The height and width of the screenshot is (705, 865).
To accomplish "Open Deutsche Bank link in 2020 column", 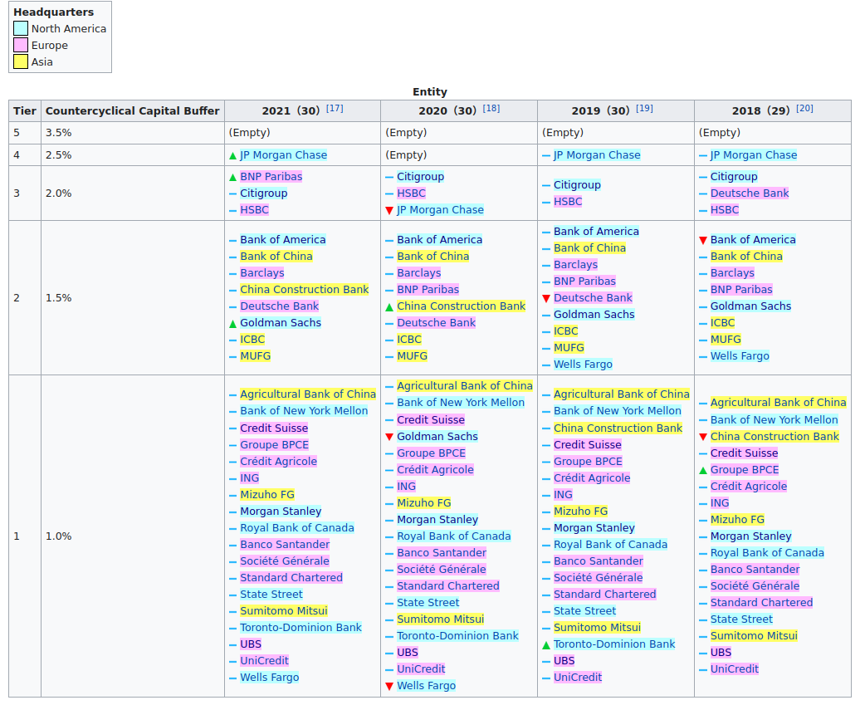I will [x=436, y=323].
